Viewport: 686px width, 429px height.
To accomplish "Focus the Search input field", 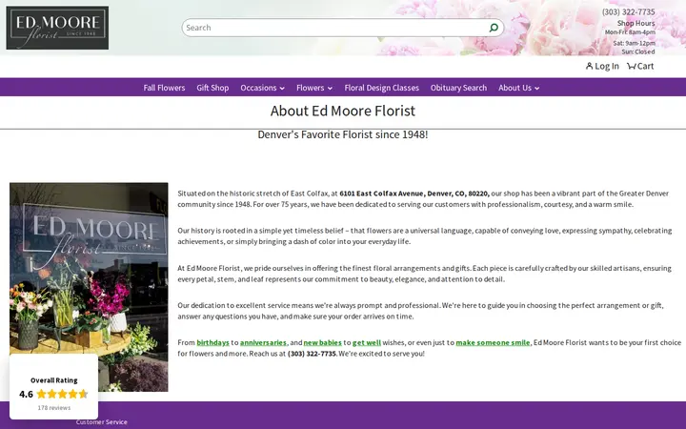I will [x=343, y=28].
